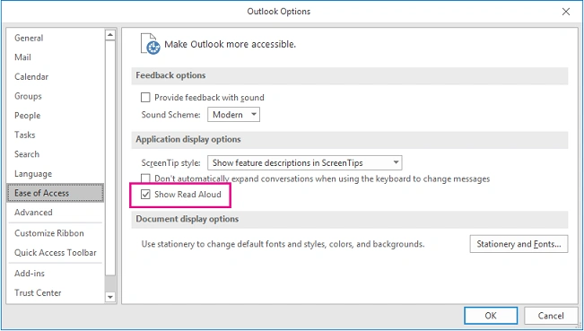Go to the Advanced category
This screenshot has width=584, height=331.
33,213
